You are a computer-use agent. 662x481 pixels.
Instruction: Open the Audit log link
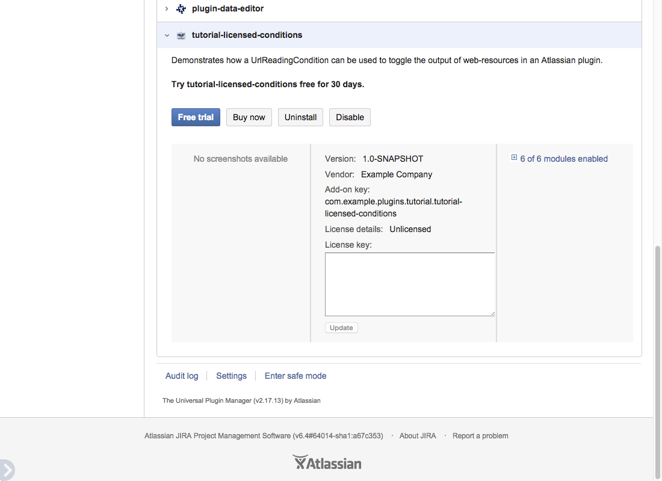click(x=182, y=376)
